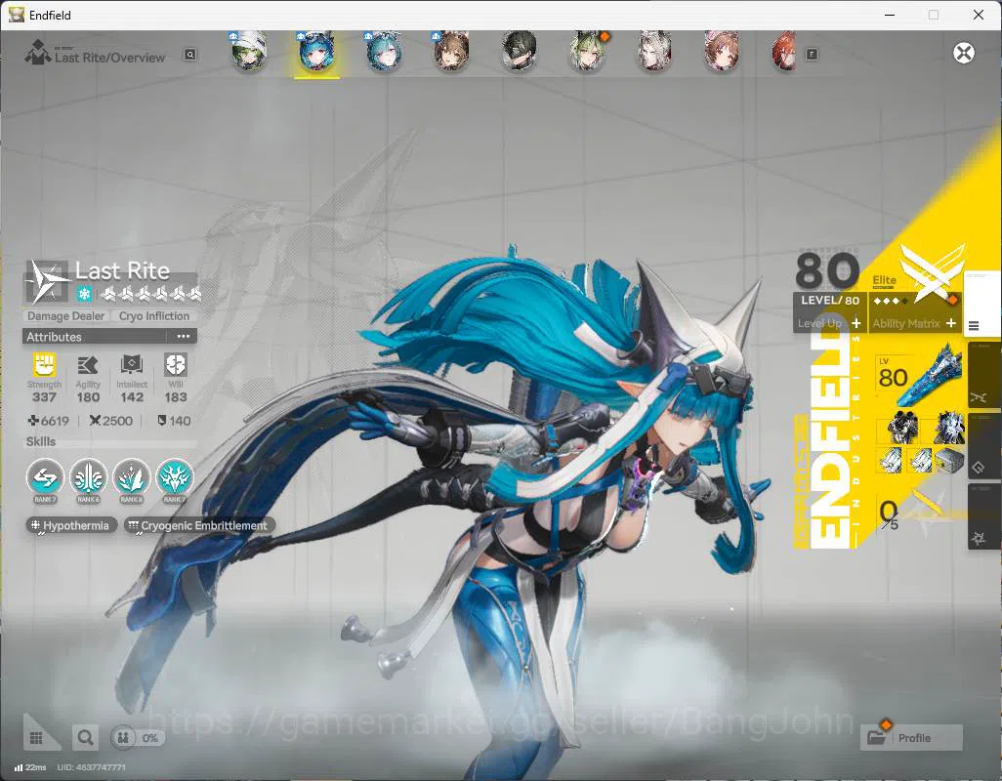Minimize the Endfield window
The height and width of the screenshot is (781, 1002).
pyautogui.click(x=889, y=15)
